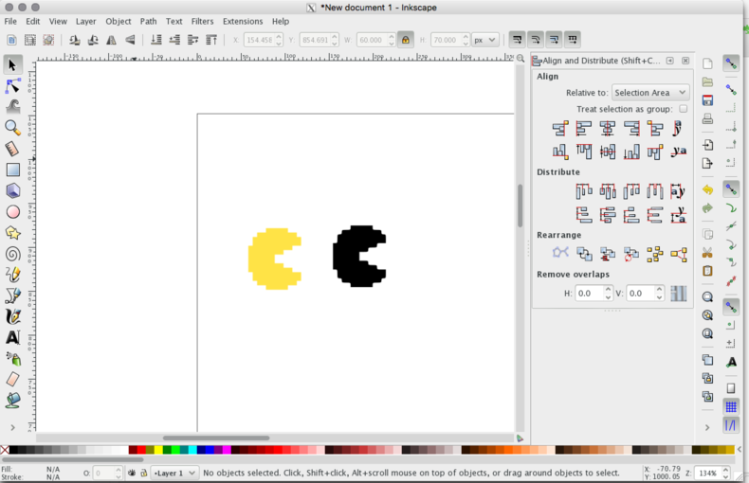Click the Cut scissors icon
The width and height of the screenshot is (749, 483).
click(707, 253)
